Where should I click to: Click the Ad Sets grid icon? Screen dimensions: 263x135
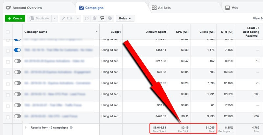pos(155,8)
